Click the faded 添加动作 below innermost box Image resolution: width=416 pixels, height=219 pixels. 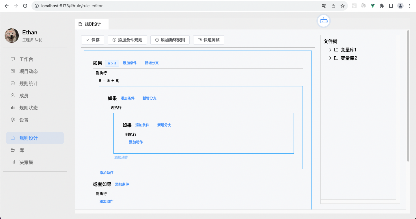coord(121,157)
